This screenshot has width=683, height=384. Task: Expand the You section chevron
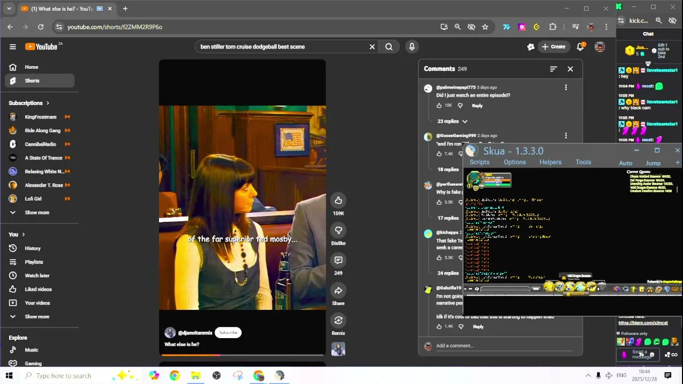[x=23, y=235]
